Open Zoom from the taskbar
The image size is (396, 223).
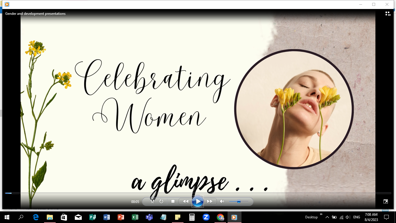tap(206, 217)
